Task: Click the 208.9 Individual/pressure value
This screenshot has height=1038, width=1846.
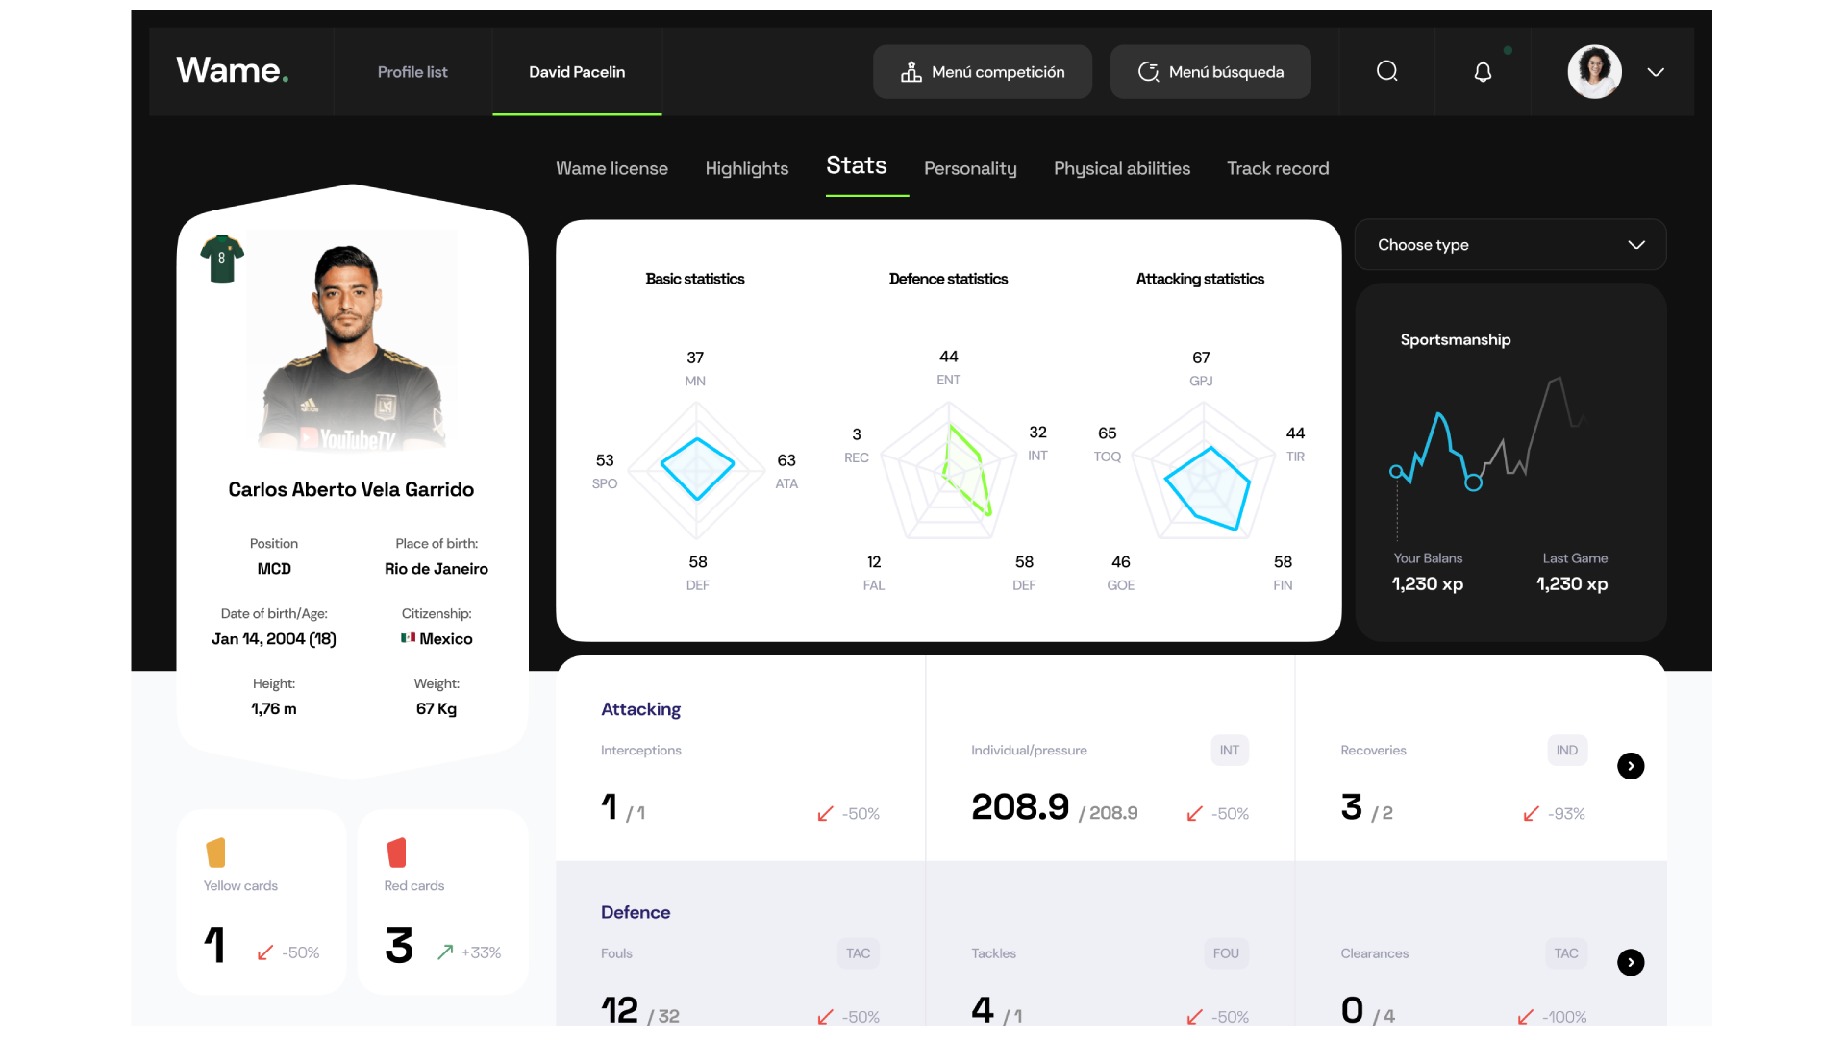Action: 1020,807
